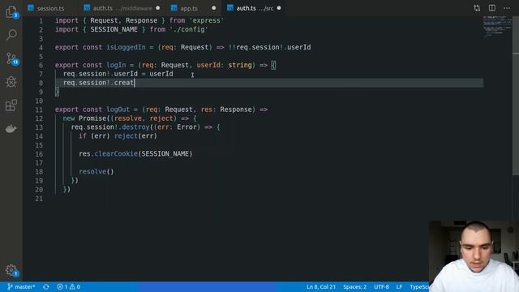Click clearCookie method call
519x292 pixels.
click(x=116, y=153)
